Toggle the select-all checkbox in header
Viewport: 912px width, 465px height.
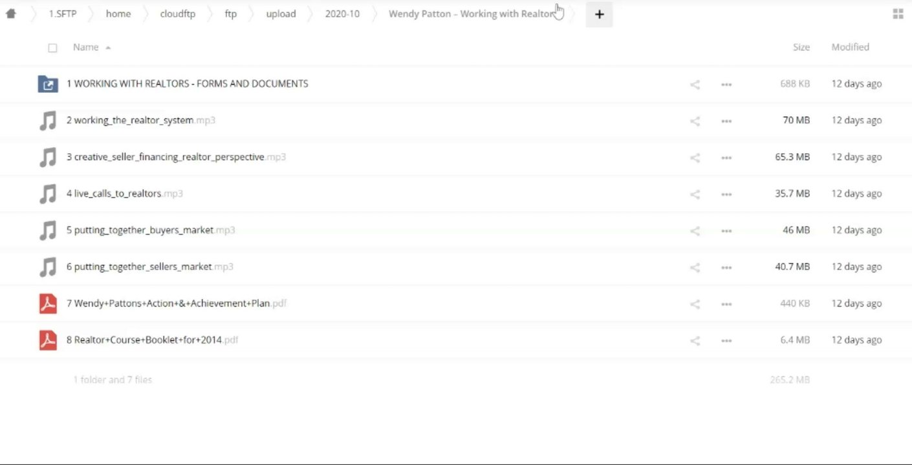tap(52, 48)
